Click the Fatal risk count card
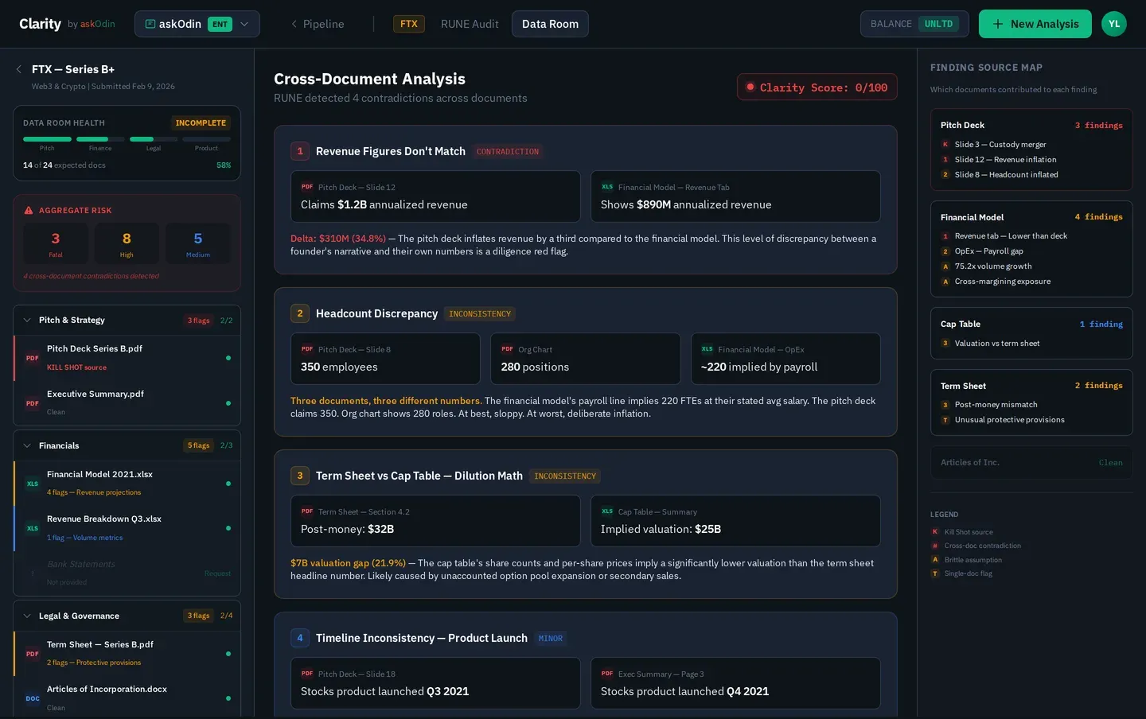 (56, 243)
